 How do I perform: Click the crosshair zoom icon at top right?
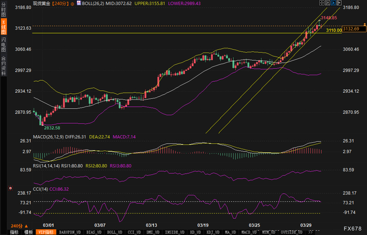[322, 3]
